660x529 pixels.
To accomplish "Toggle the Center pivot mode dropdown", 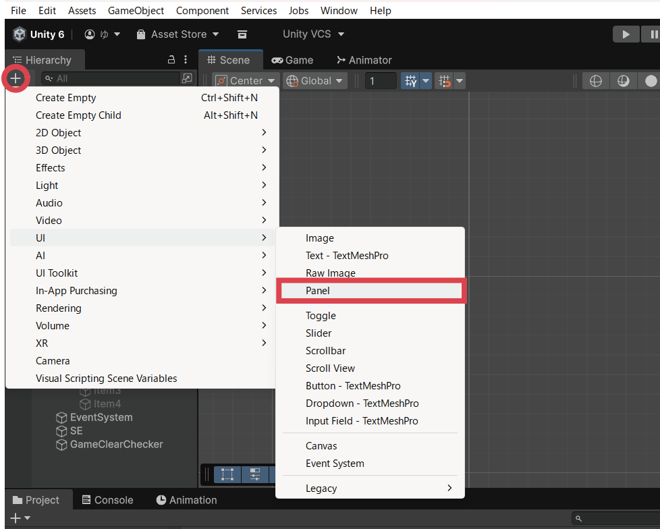I will [x=245, y=81].
